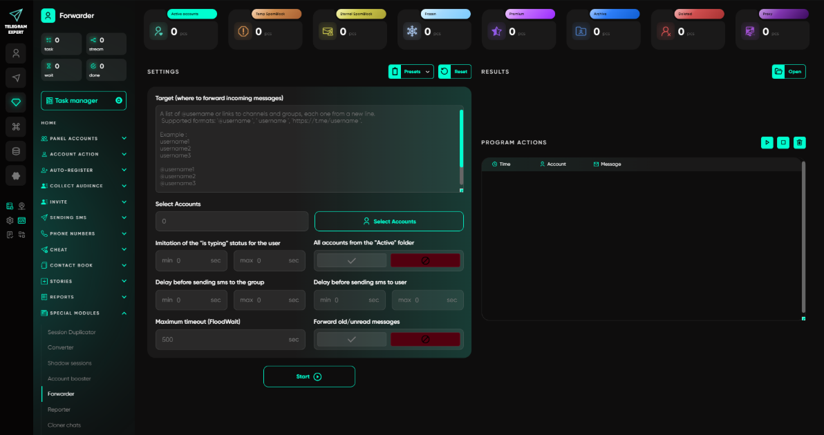Expand the Cheat menu
This screenshot has height=435, width=824.
[x=84, y=250]
